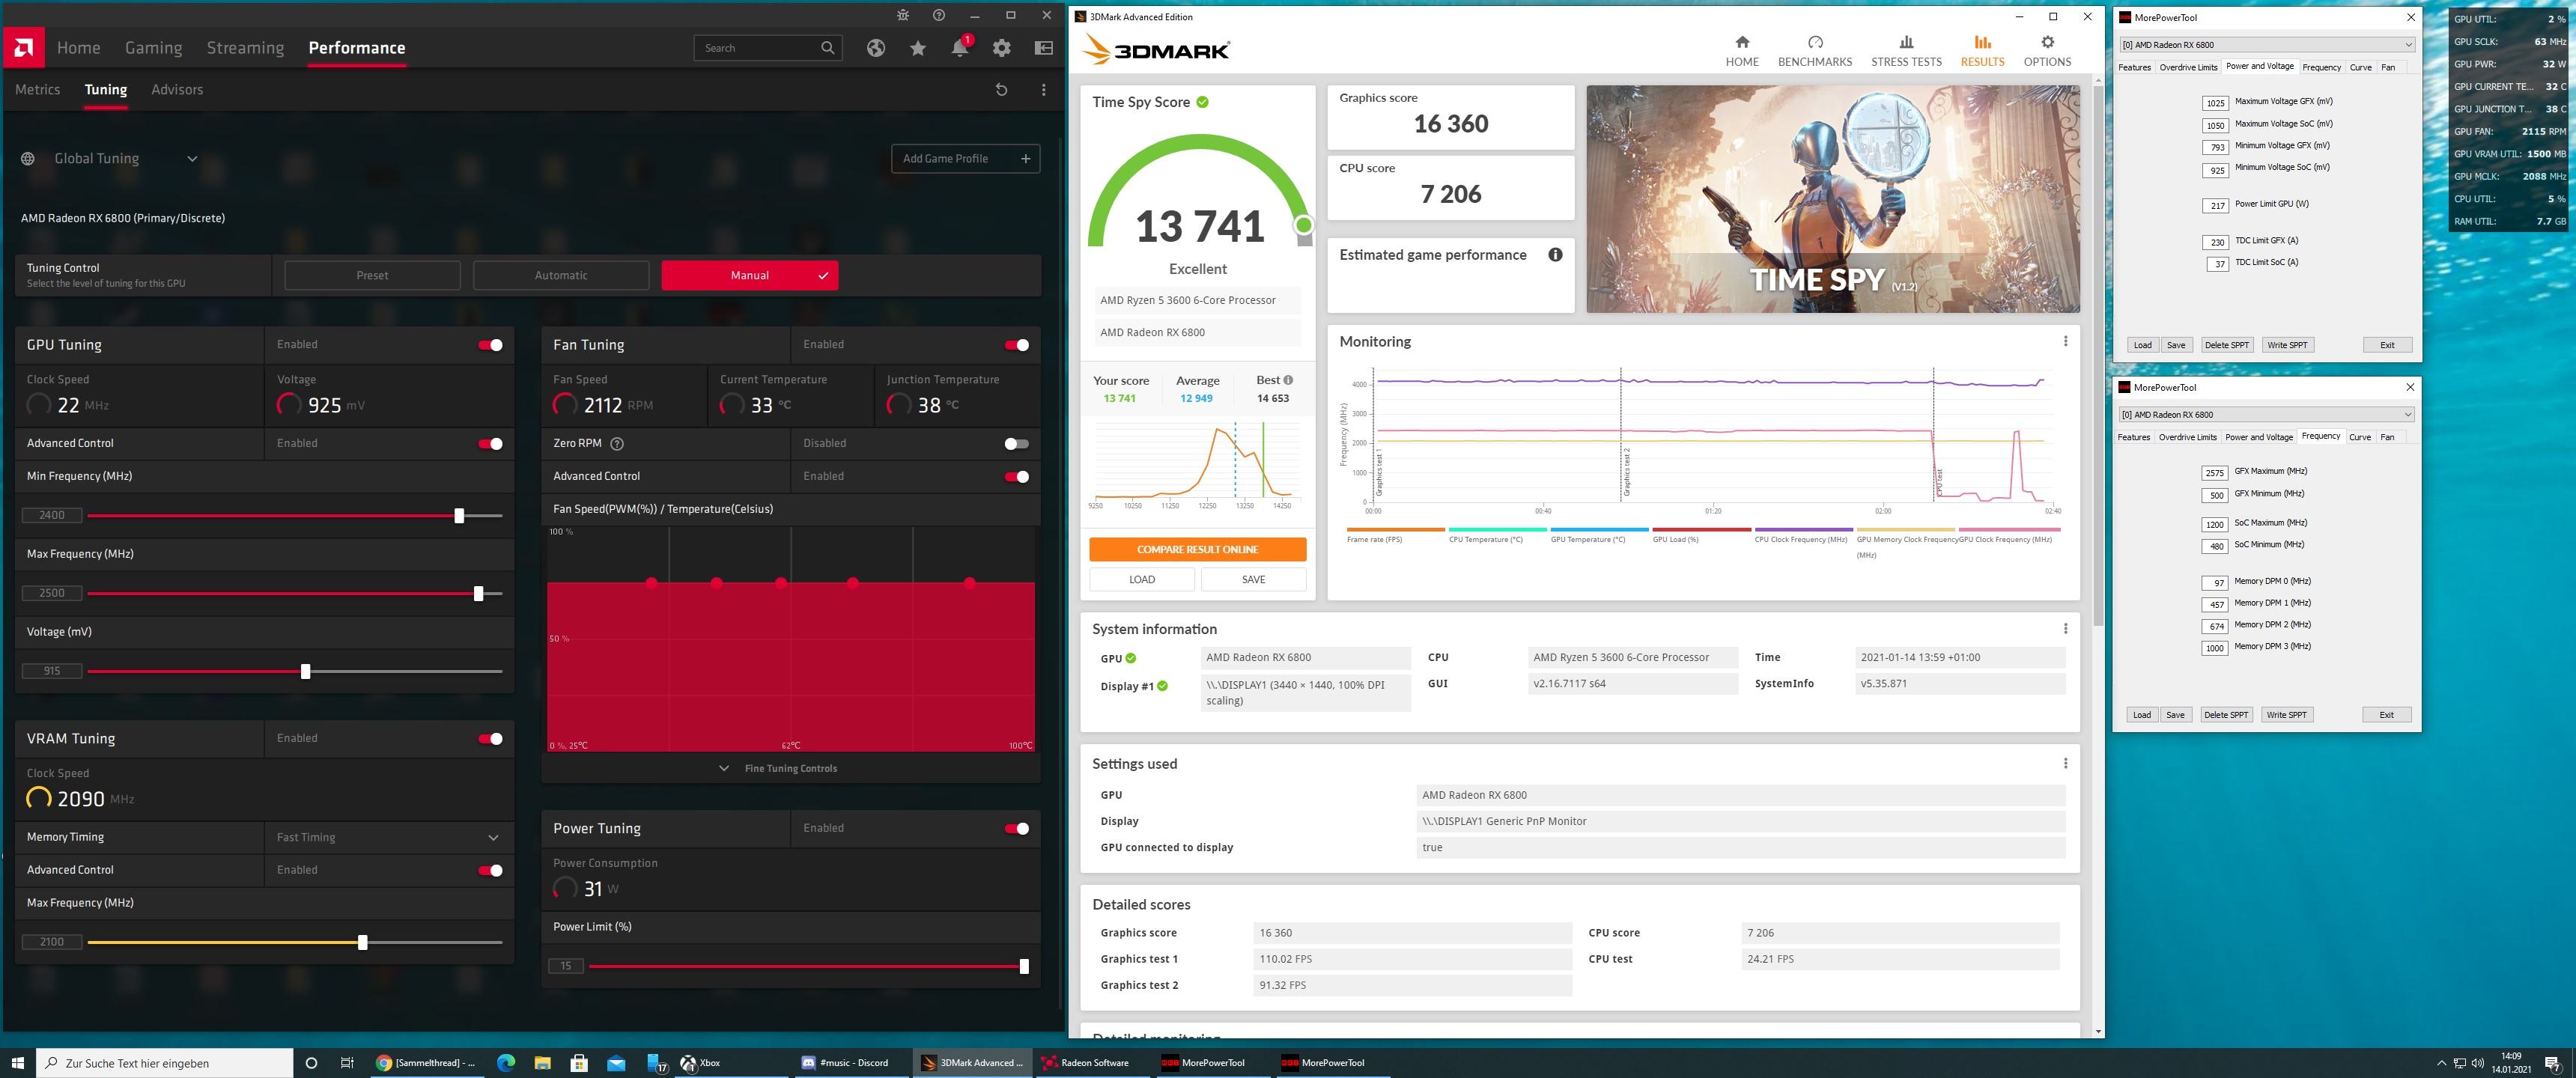The height and width of the screenshot is (1078, 2576).
Task: Open notifications bell in Radeon Software
Action: [x=960, y=47]
